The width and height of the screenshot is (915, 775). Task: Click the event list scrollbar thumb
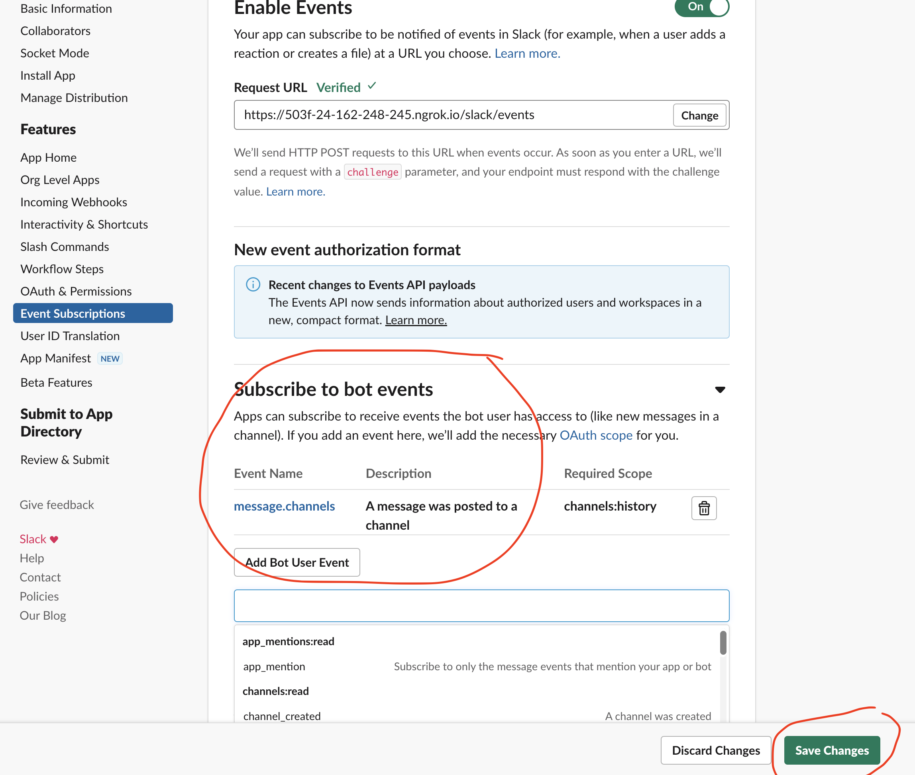(x=723, y=643)
